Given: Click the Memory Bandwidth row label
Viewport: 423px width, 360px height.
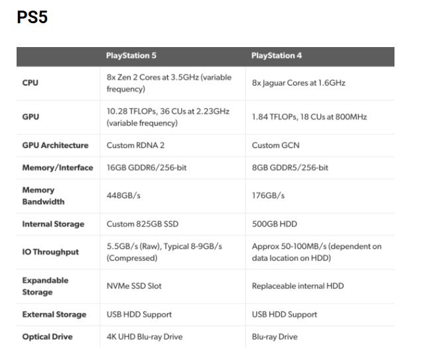Looking at the screenshot, I should point(44,196).
